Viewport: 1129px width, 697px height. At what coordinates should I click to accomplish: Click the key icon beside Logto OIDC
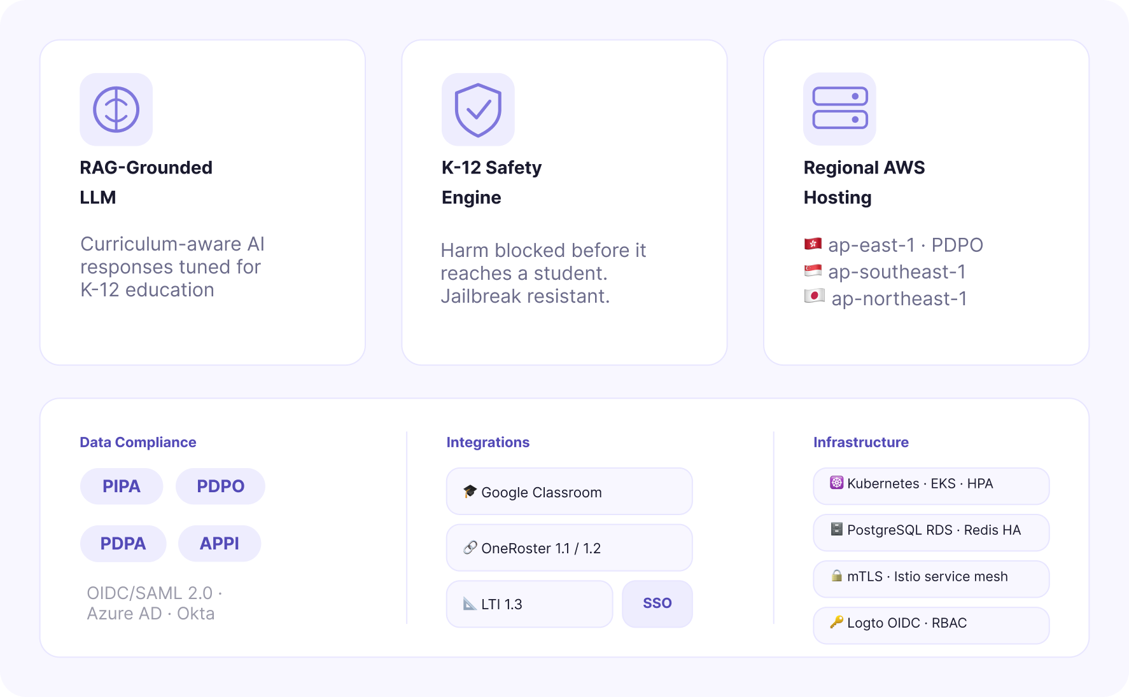click(x=836, y=622)
